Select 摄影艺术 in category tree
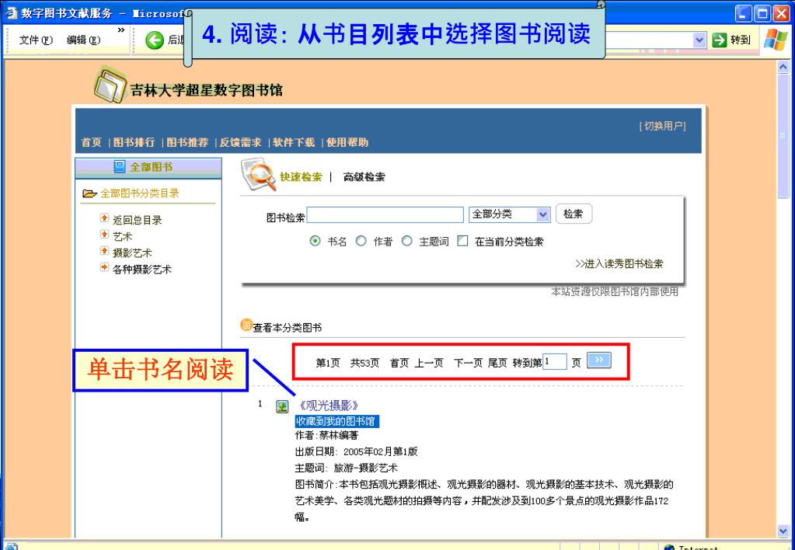 (132, 253)
